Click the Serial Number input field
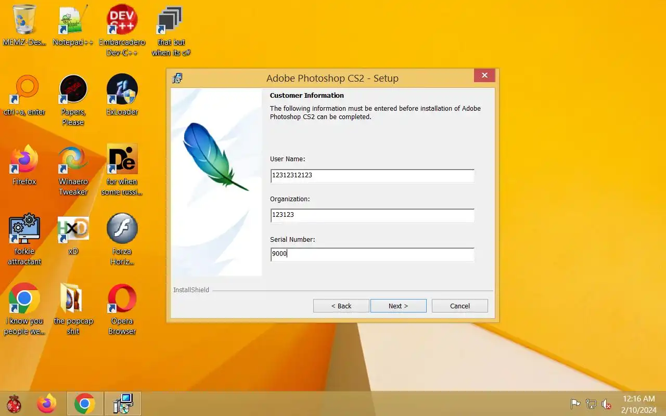Screen dimensions: 666x416 point(373,255)
